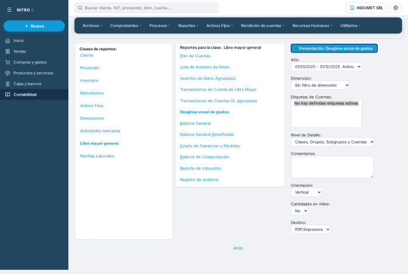Click the Compras y gastos cart icon
The width and height of the screenshot is (408, 274).
pyautogui.click(x=8, y=62)
